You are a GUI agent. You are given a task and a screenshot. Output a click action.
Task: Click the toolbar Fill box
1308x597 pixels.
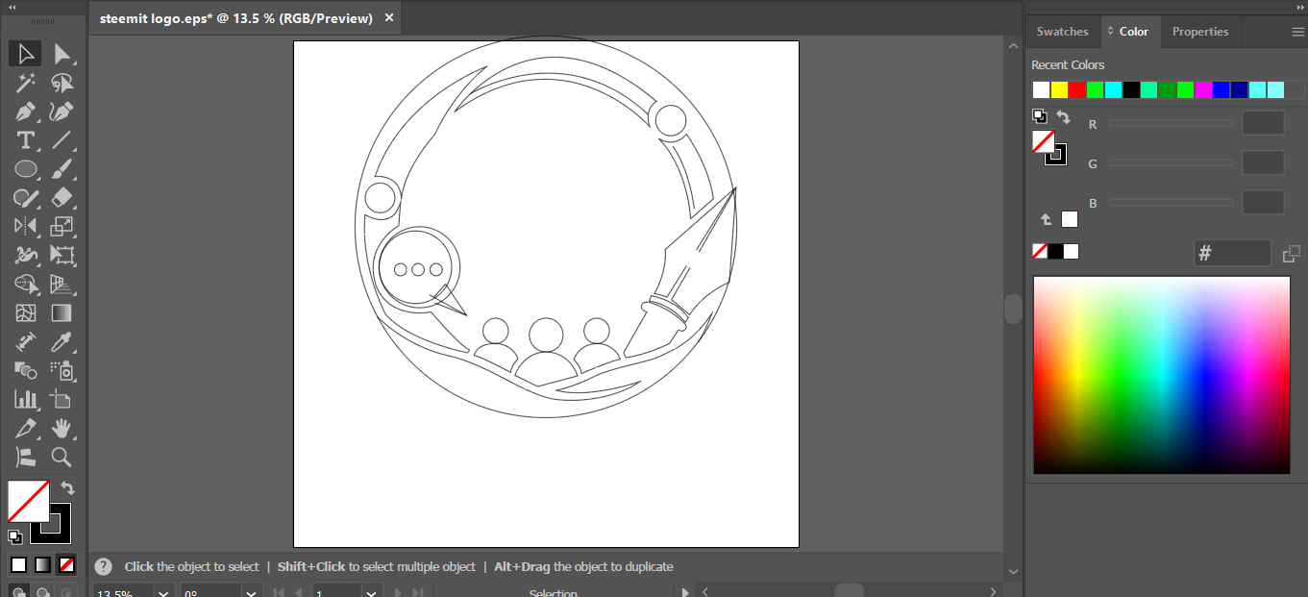coord(29,501)
